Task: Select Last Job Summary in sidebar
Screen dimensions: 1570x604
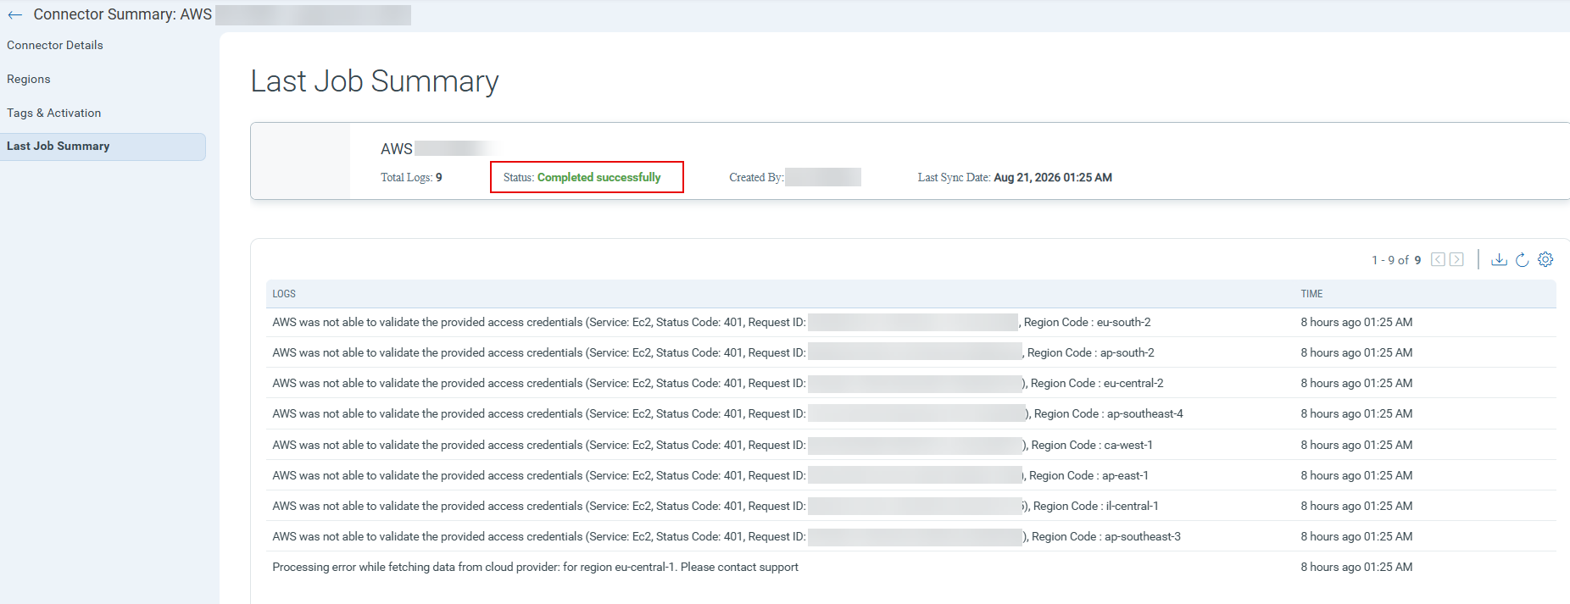Action: [103, 147]
